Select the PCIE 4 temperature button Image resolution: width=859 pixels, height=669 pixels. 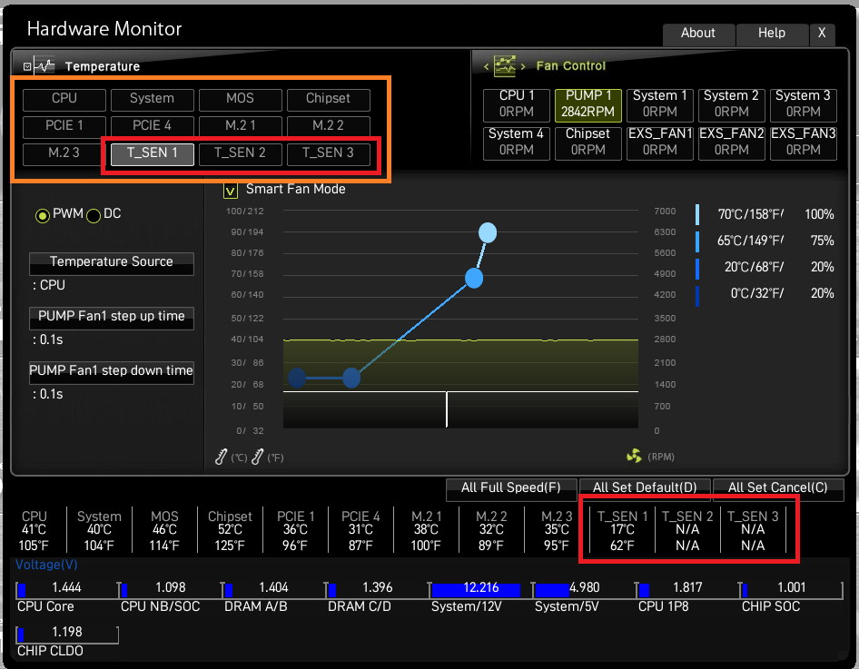coord(153,126)
